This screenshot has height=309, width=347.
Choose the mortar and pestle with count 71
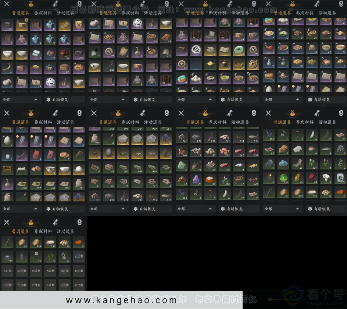pyautogui.click(x=239, y=180)
